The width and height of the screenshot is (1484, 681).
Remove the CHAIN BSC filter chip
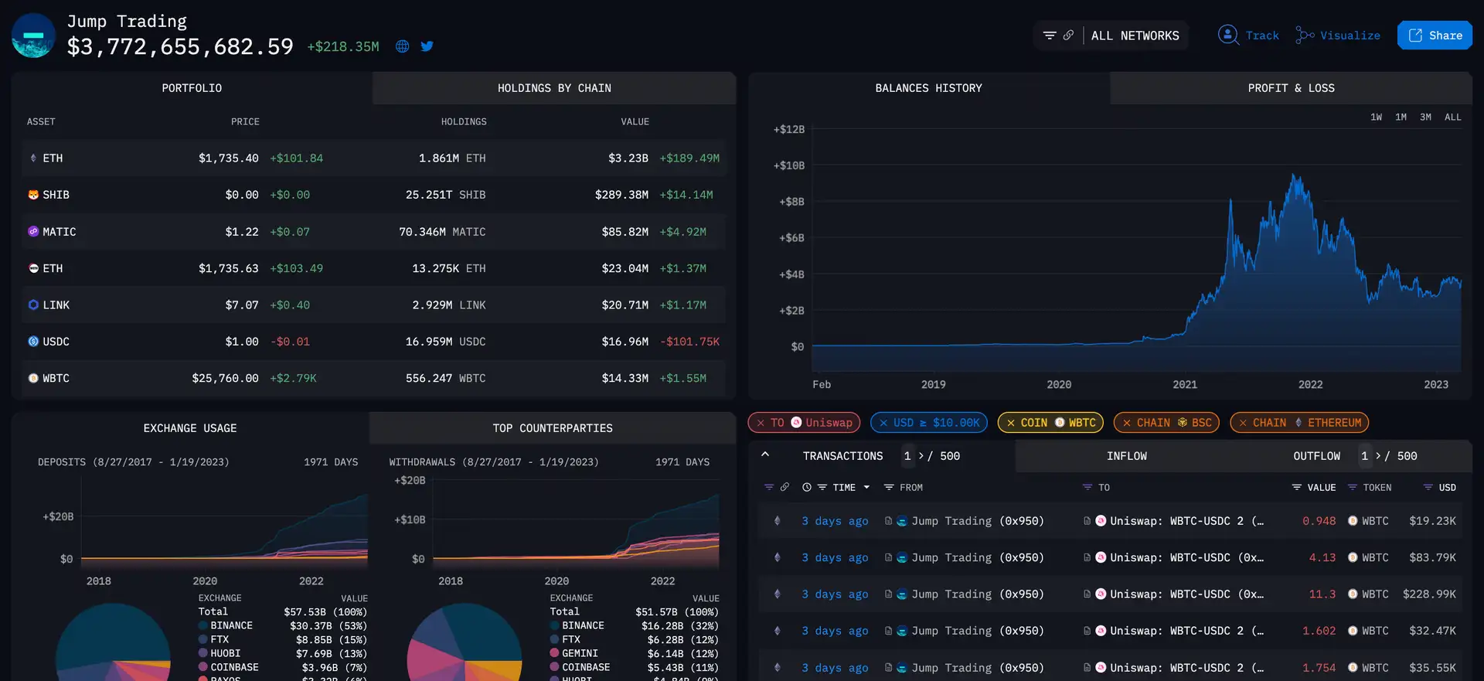point(1127,423)
